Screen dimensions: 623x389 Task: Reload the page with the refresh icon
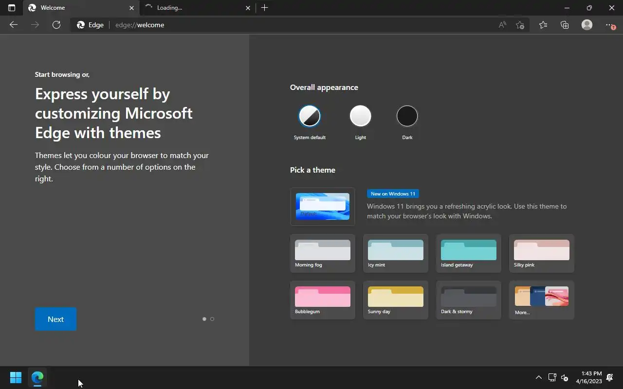(56, 25)
